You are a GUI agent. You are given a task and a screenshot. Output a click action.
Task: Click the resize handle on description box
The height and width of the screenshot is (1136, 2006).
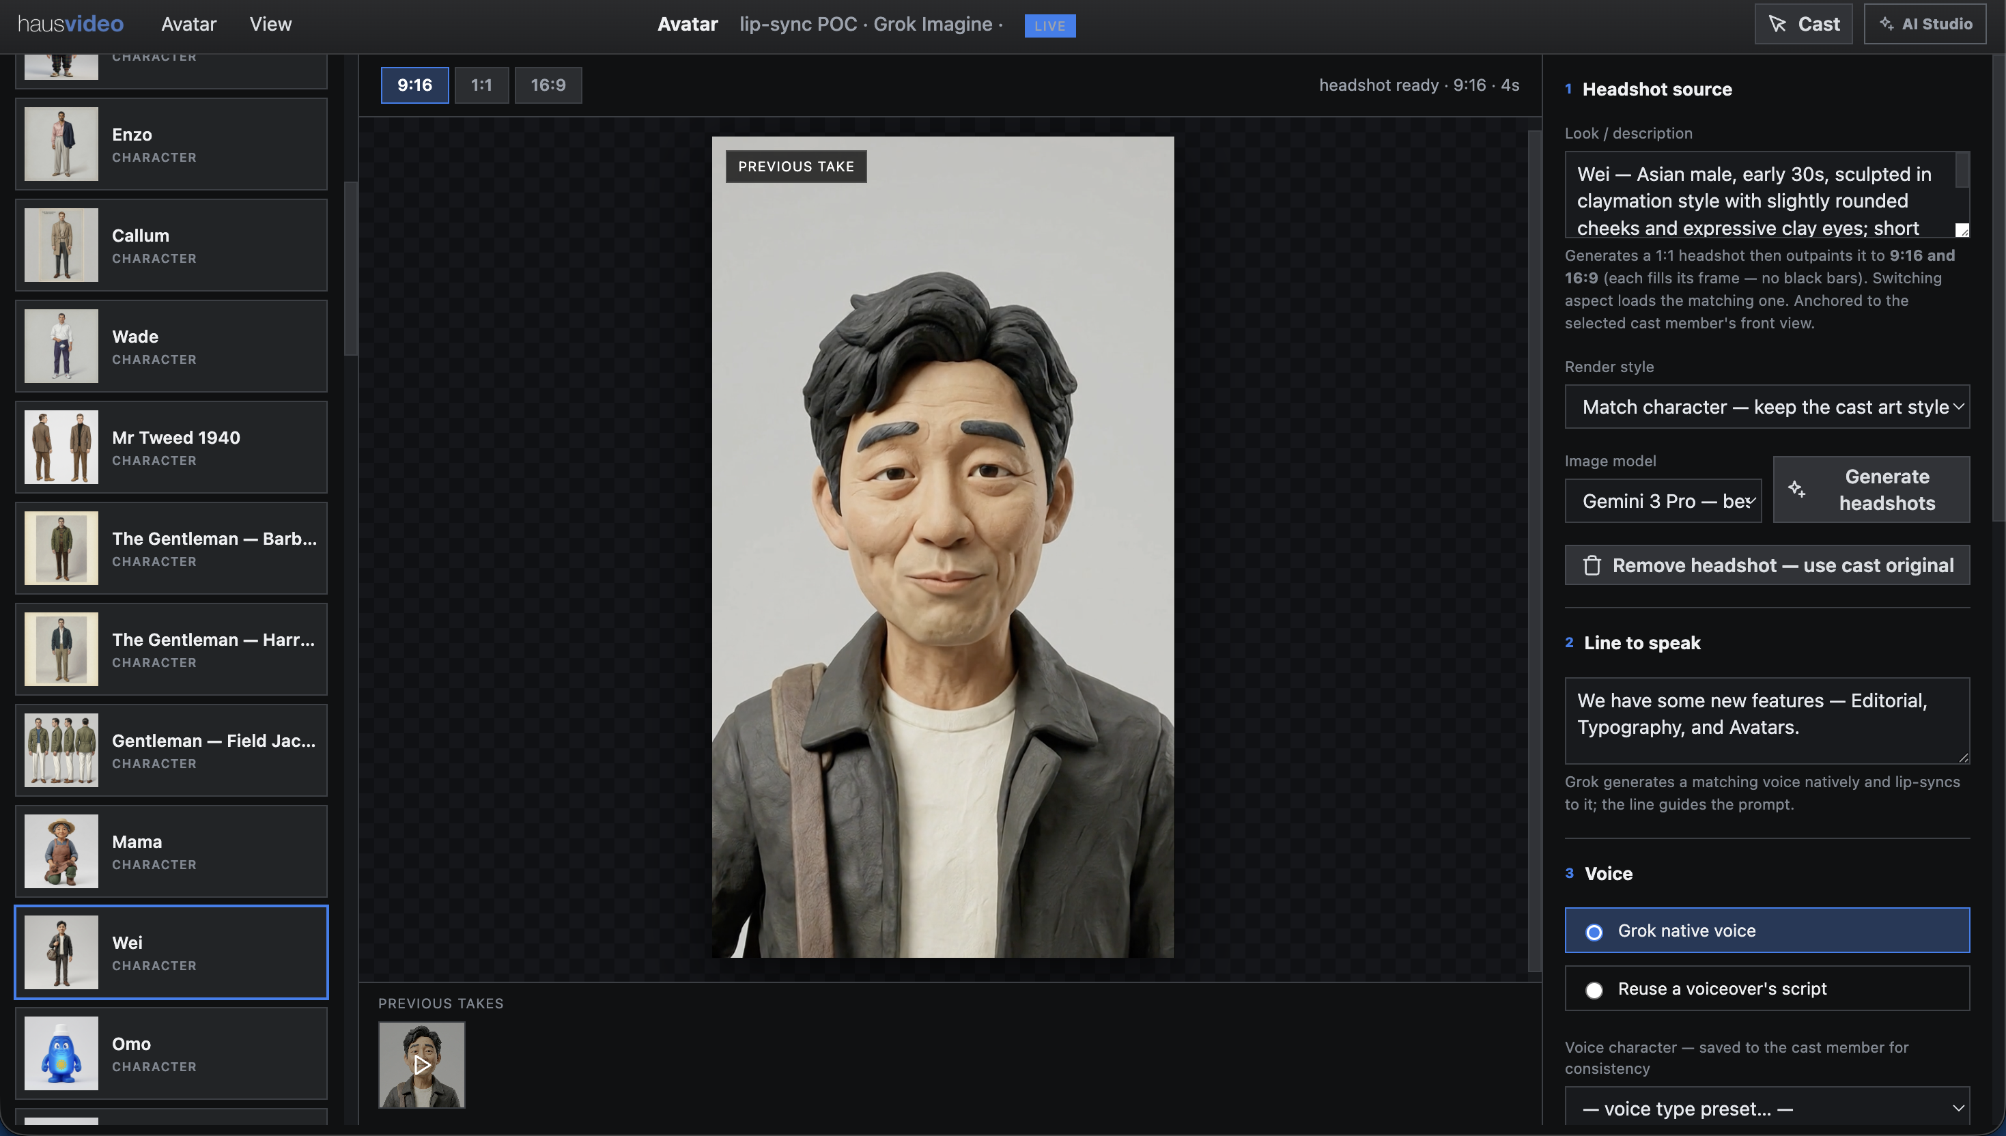pyautogui.click(x=1962, y=230)
